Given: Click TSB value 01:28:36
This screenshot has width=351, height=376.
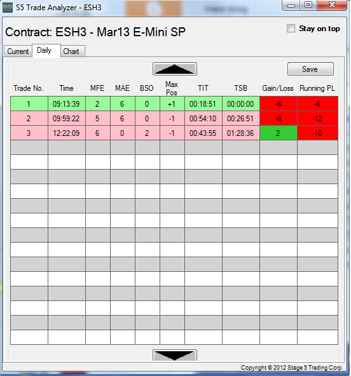Looking at the screenshot, I should (241, 133).
